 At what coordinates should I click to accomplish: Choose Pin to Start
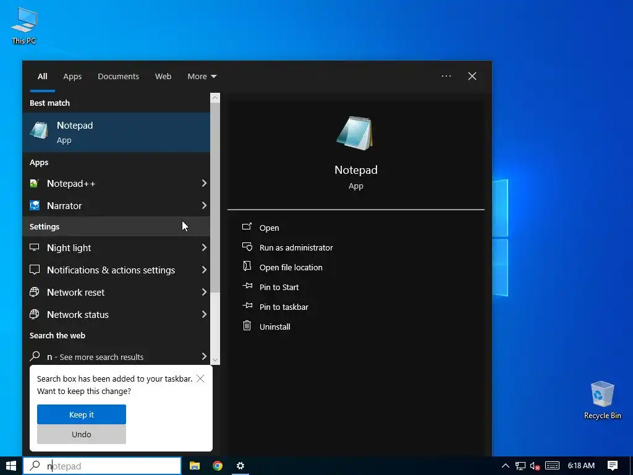pos(279,287)
